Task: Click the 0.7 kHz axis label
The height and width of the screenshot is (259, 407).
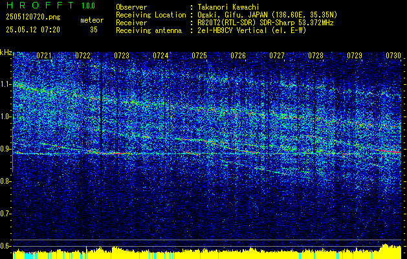Action: click(4, 214)
